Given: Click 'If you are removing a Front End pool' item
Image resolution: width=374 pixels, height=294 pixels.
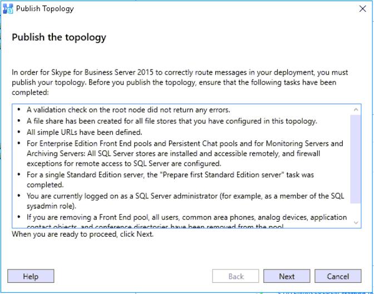Looking at the screenshot, I should (x=187, y=222).
